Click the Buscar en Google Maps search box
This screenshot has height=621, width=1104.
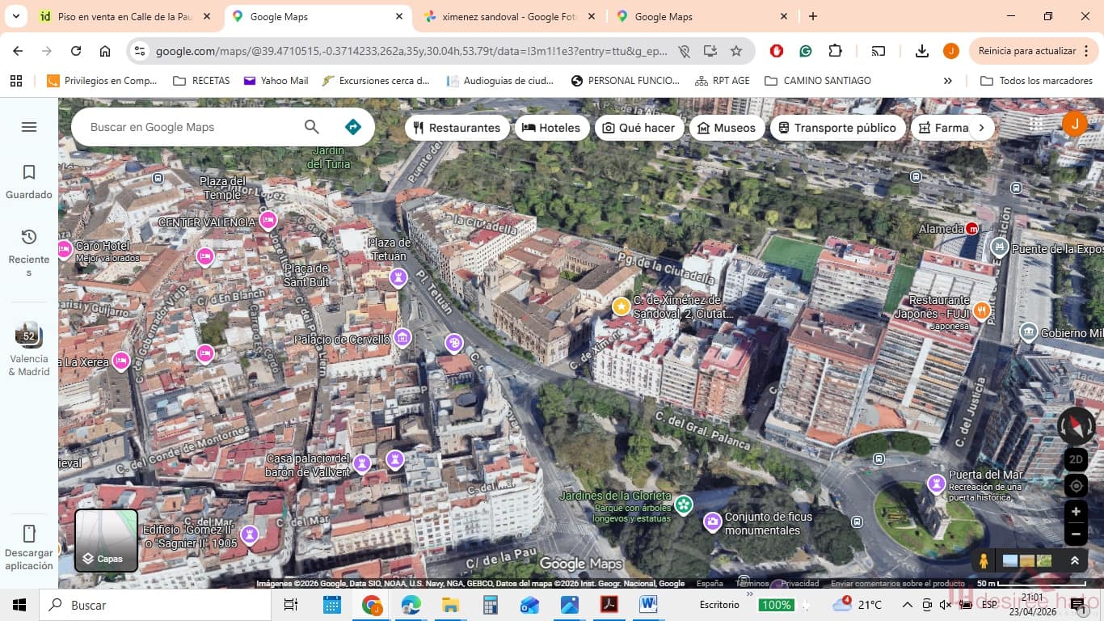click(x=186, y=127)
